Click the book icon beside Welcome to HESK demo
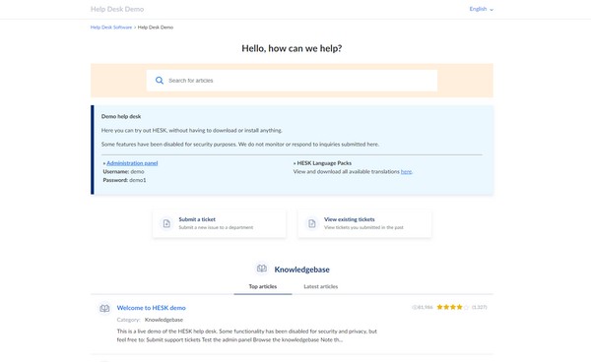Image resolution: width=591 pixels, height=362 pixels. tap(104, 309)
